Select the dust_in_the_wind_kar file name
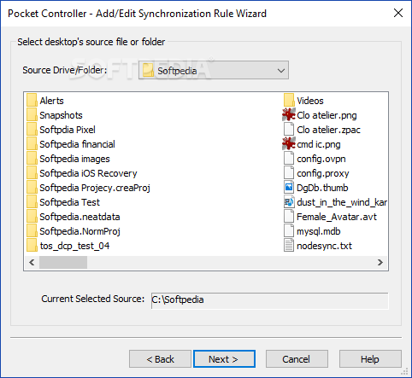The width and height of the screenshot is (412, 378). pos(342,202)
